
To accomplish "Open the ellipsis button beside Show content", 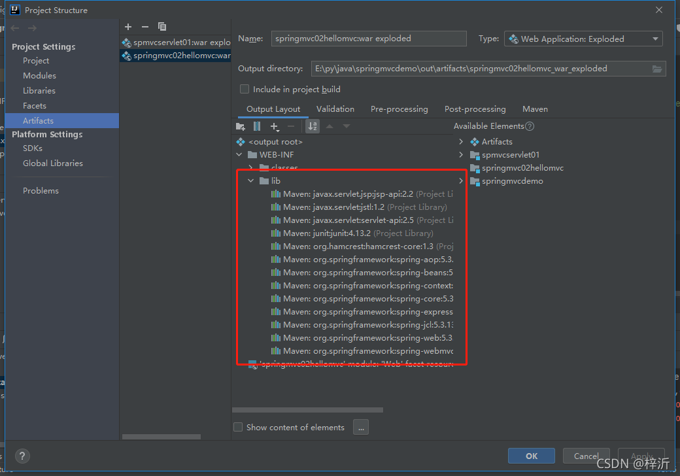I will [x=361, y=428].
